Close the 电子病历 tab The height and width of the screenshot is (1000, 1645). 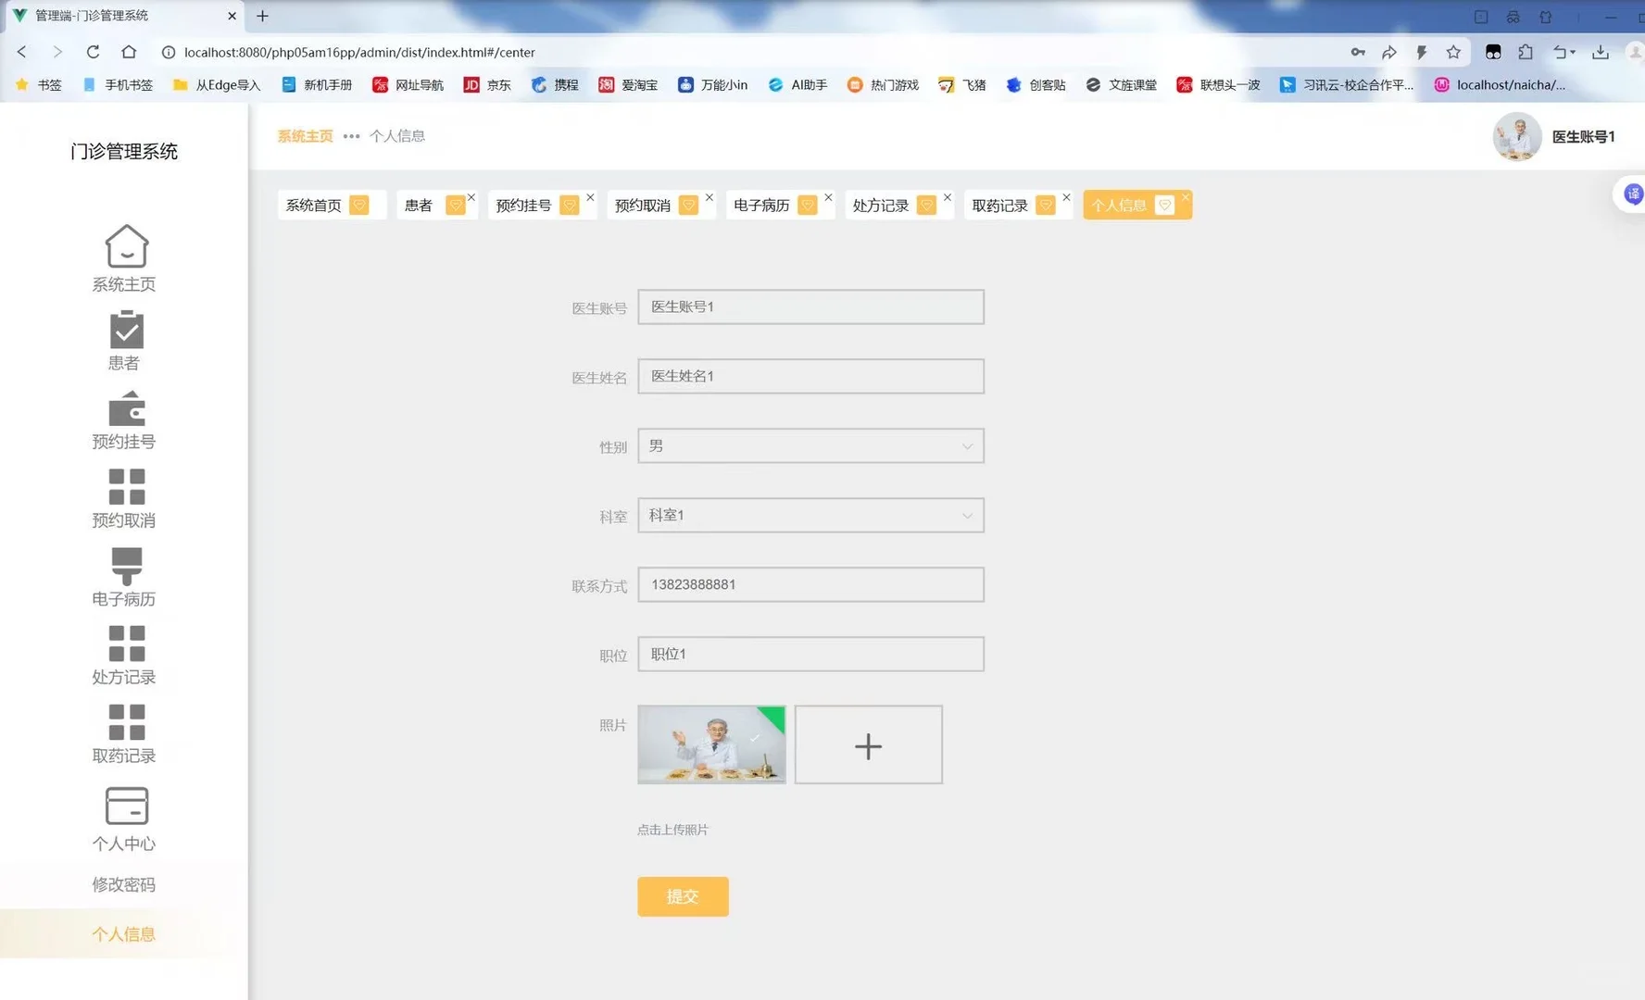[828, 197]
